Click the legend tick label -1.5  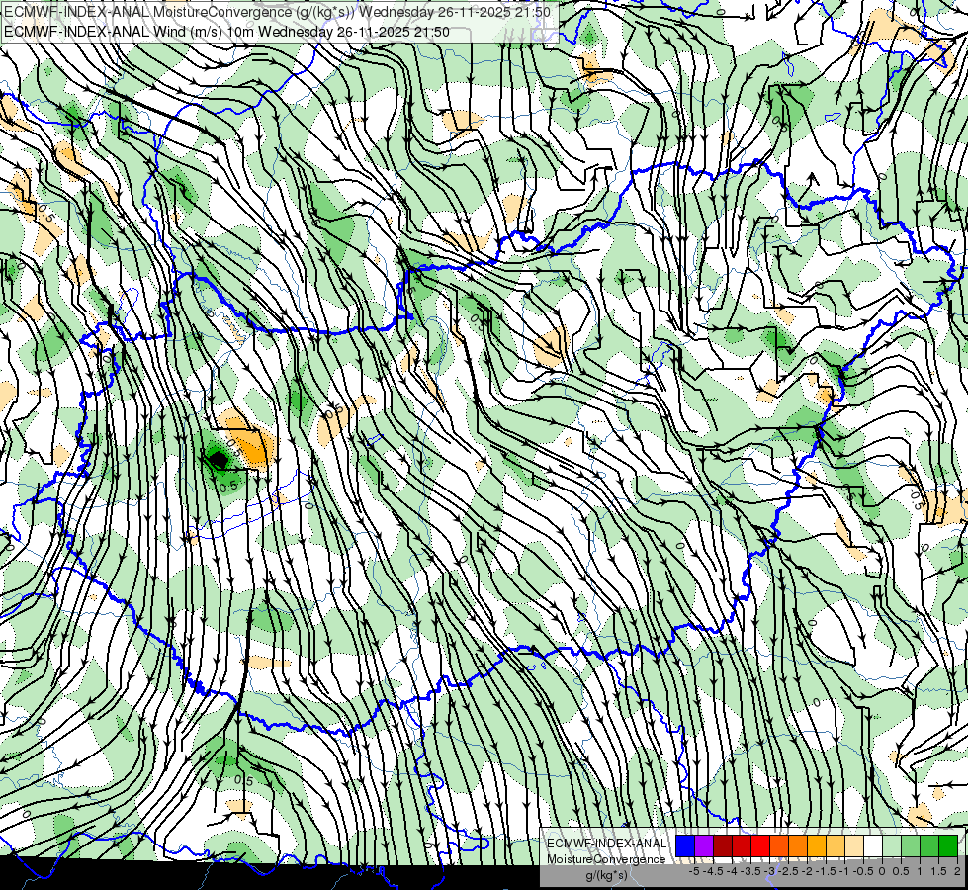(x=826, y=871)
